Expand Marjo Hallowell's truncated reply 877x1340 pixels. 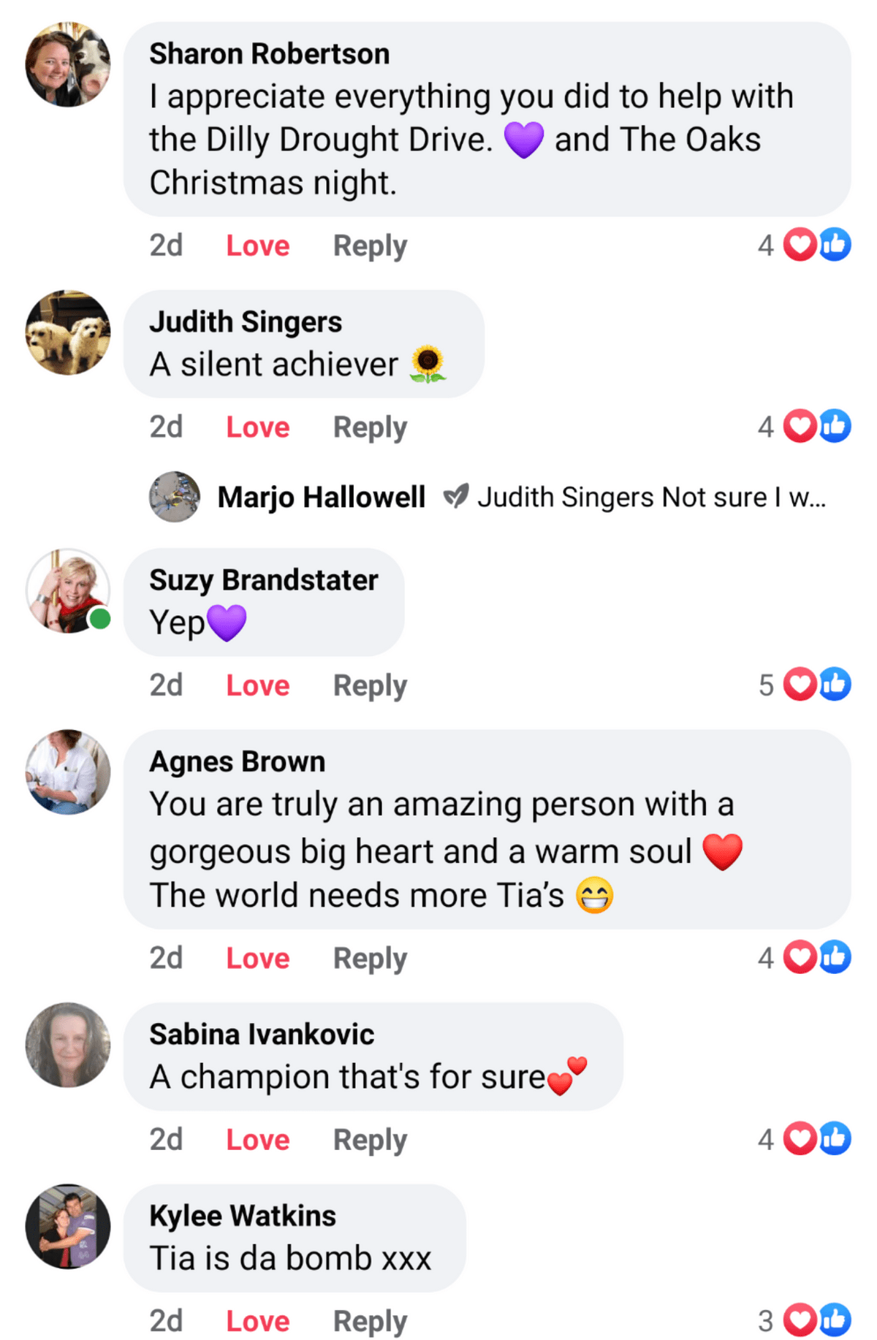click(652, 497)
